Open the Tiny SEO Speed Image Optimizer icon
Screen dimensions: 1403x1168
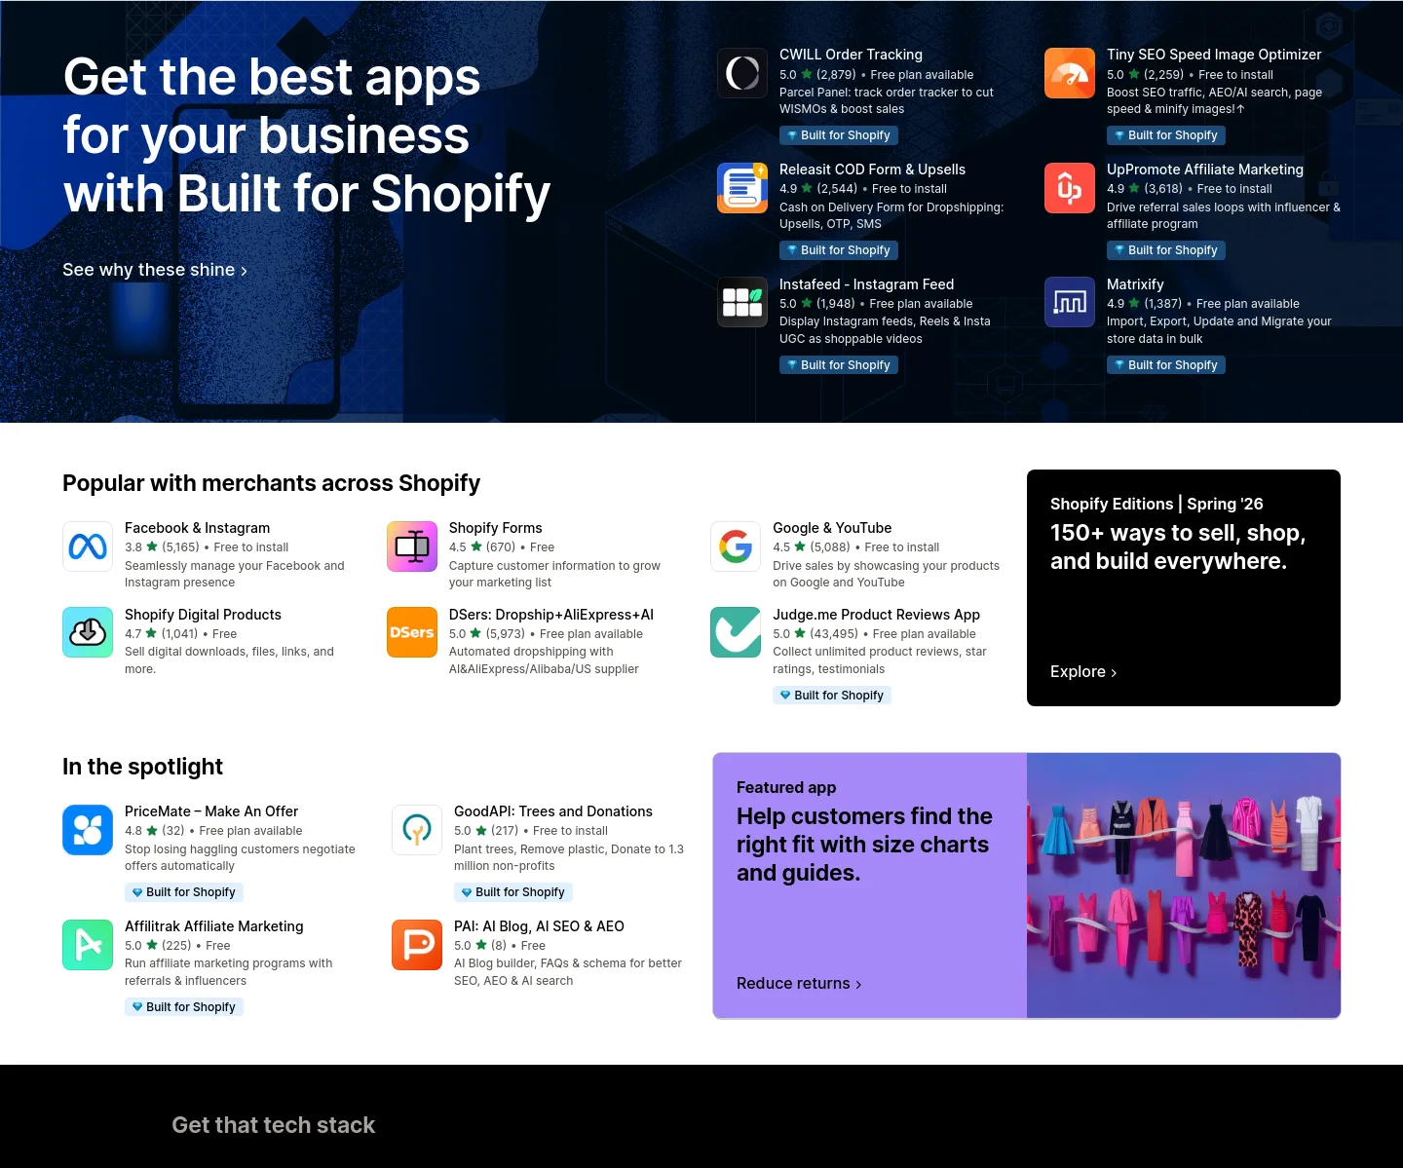tap(1070, 73)
